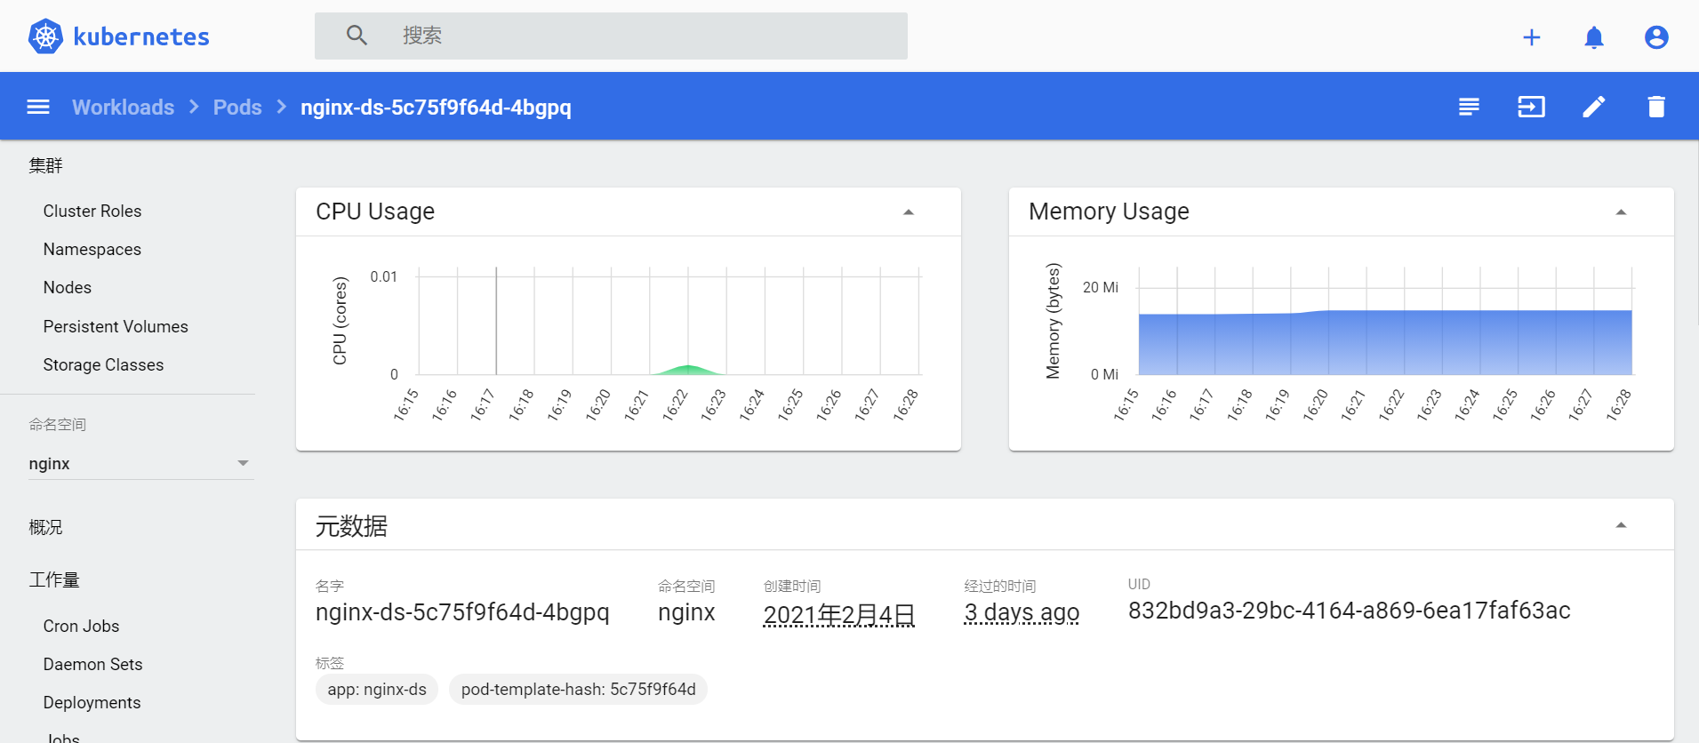The image size is (1699, 743).
Task: Collapse the CPU Usage card
Action: [909, 212]
